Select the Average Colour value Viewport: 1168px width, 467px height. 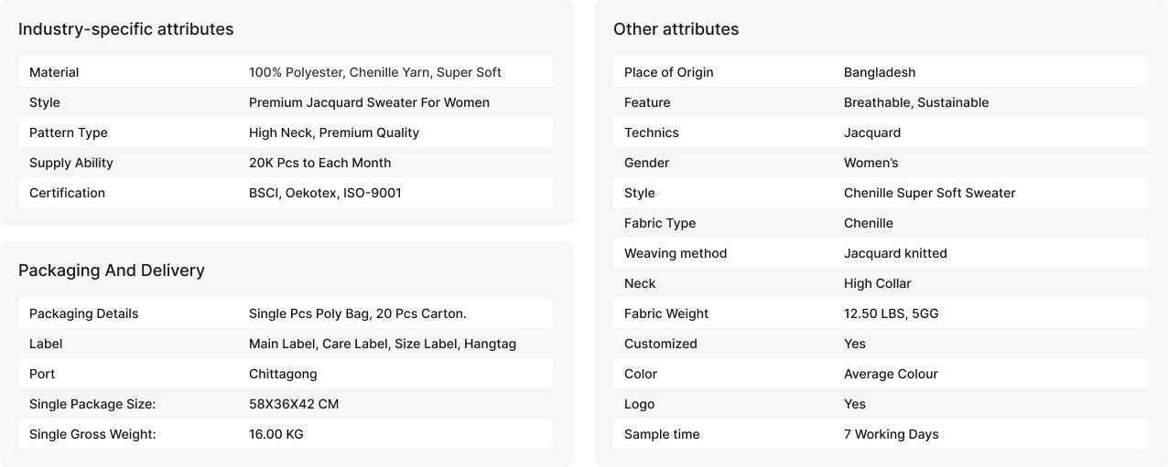click(891, 374)
